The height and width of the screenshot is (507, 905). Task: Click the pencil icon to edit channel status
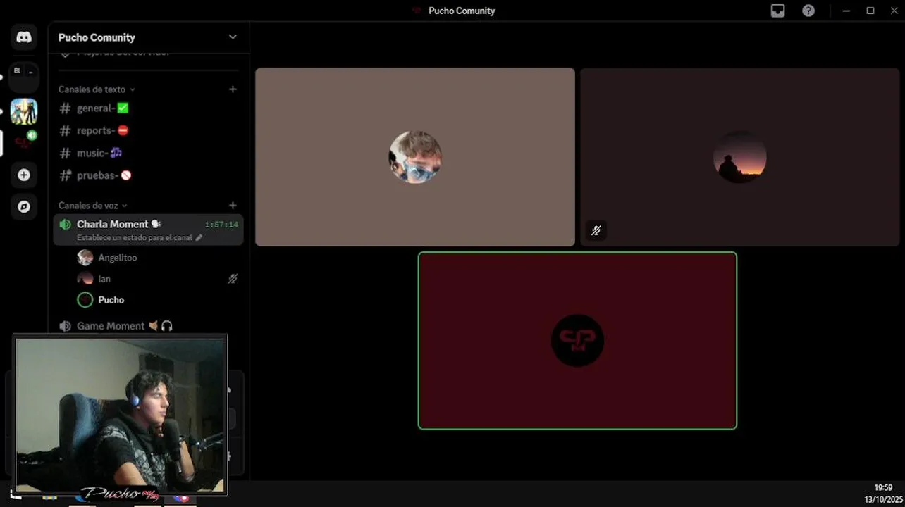point(199,238)
